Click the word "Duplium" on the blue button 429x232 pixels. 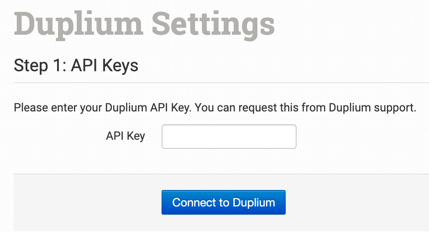coord(254,202)
